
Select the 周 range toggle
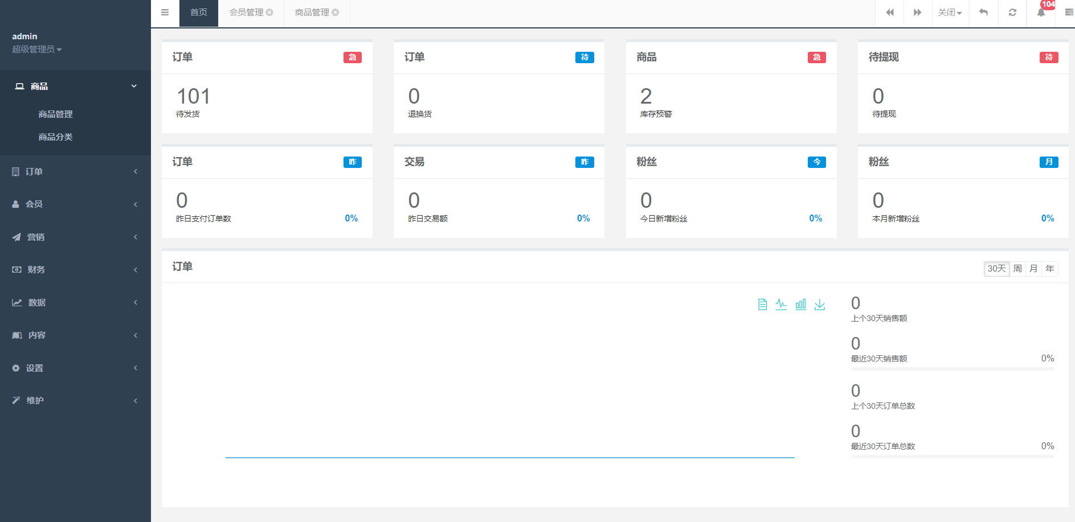pyautogui.click(x=1017, y=269)
